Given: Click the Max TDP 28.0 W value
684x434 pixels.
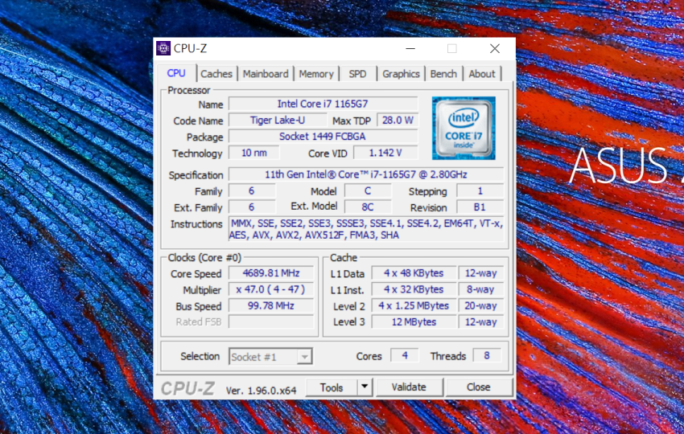Looking at the screenshot, I should point(398,121).
